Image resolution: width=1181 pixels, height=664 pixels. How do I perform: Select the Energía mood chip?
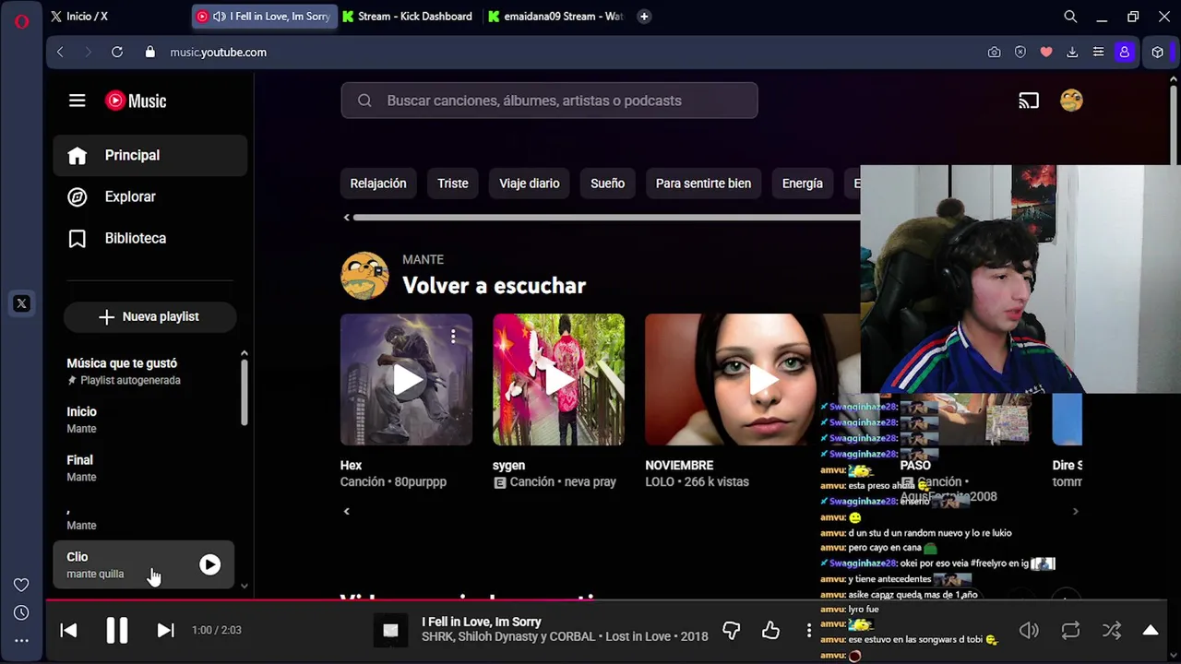(803, 184)
